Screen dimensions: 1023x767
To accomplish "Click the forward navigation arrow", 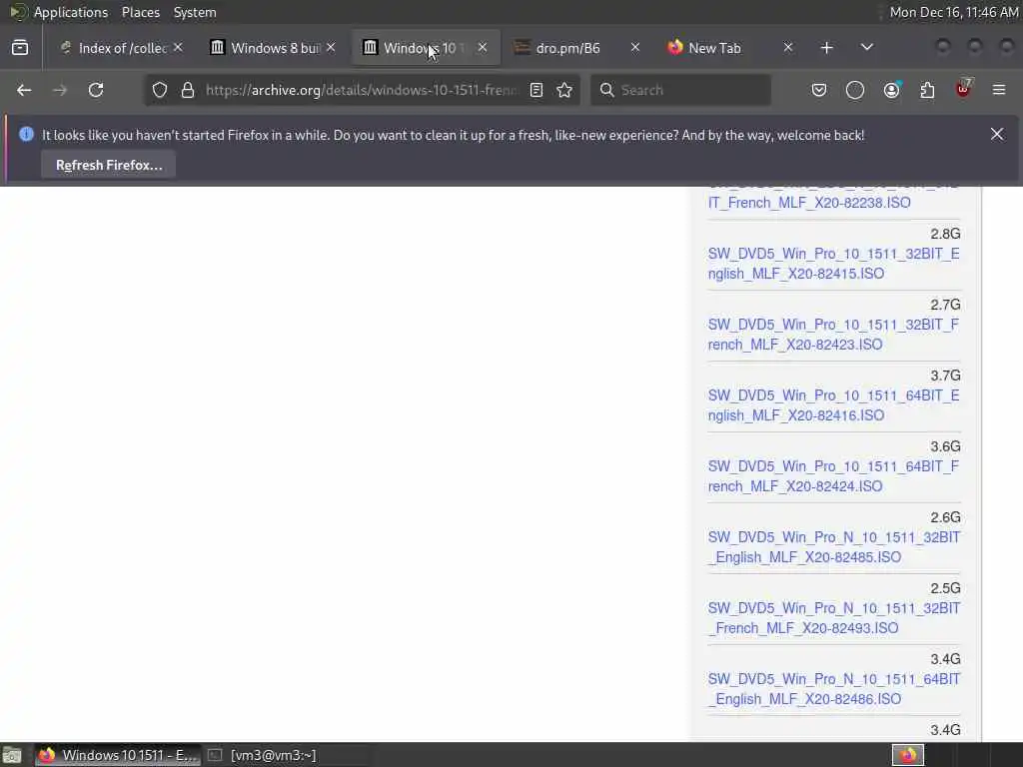I will pyautogui.click(x=60, y=90).
